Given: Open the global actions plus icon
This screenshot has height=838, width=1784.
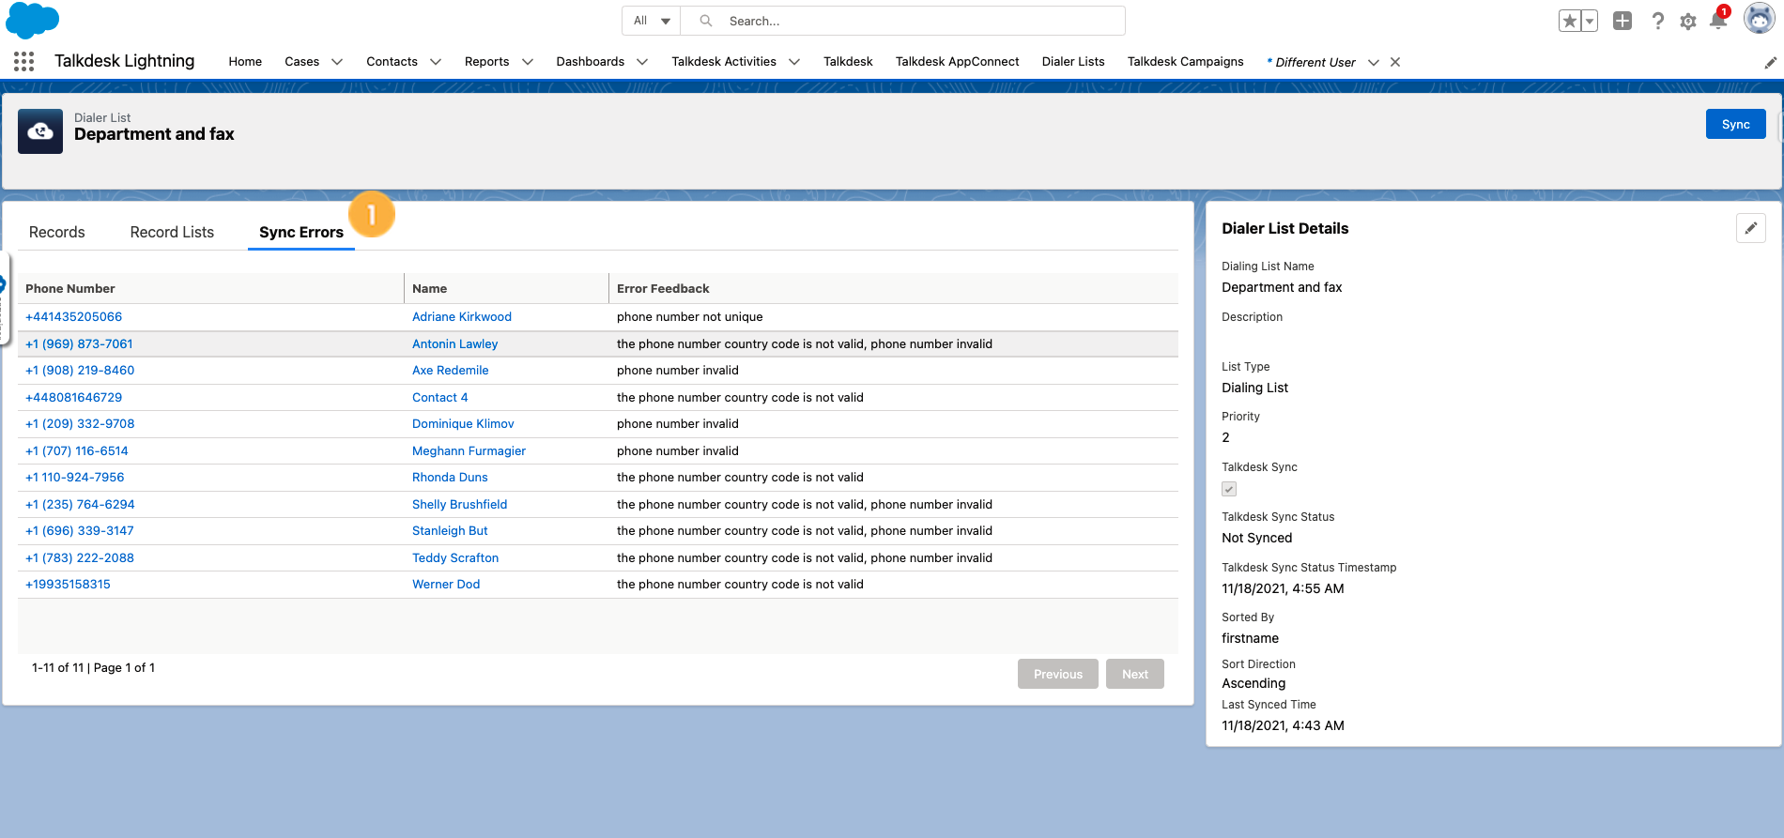Looking at the screenshot, I should [x=1623, y=21].
